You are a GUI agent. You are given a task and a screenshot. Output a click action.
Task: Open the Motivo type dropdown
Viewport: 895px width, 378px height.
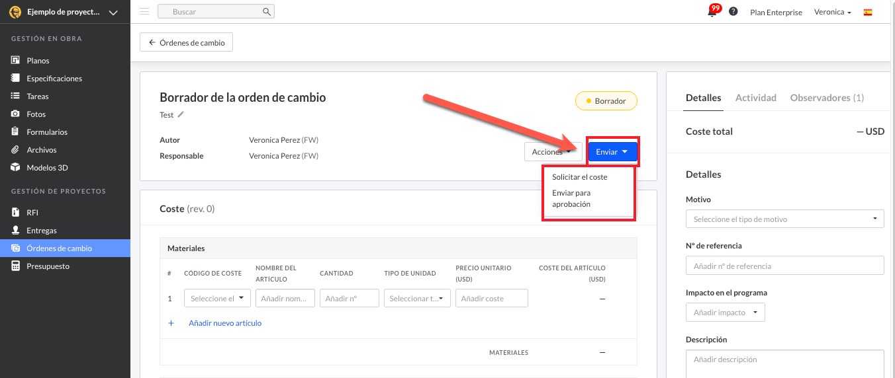[x=785, y=219]
